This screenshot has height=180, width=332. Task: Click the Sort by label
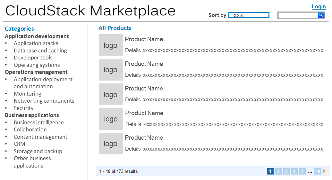click(x=217, y=15)
